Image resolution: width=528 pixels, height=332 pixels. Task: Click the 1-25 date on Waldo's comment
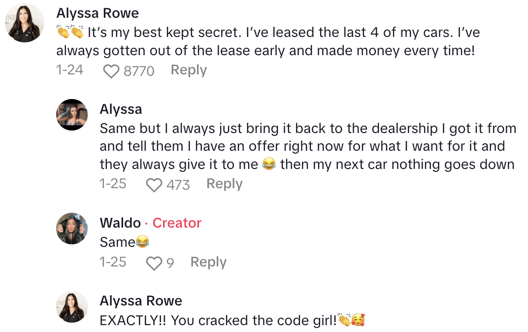click(113, 262)
